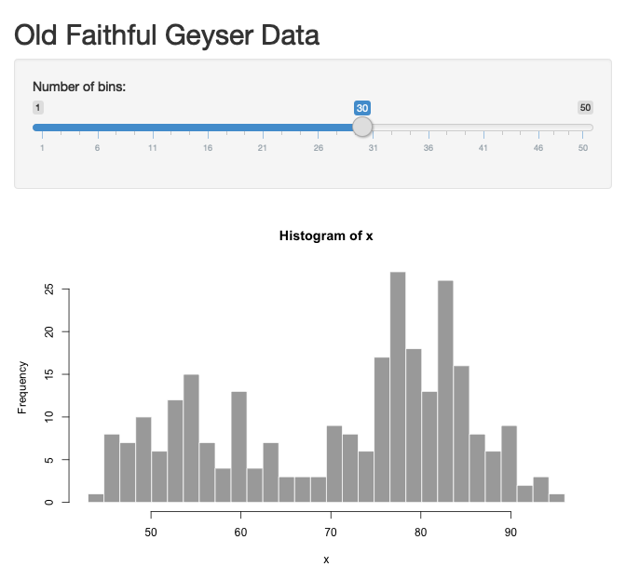This screenshot has width=626, height=580.
Task: Select the 36 tick on the slider
Action: 428,148
